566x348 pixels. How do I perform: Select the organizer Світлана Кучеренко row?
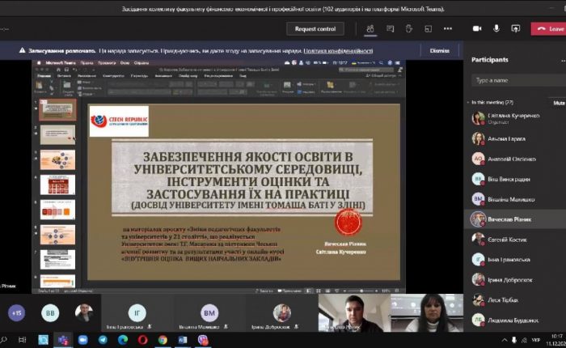[515, 118]
